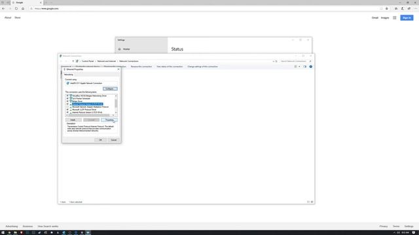Open the Windows Start button
The height and width of the screenshot is (235, 419).
3,232
